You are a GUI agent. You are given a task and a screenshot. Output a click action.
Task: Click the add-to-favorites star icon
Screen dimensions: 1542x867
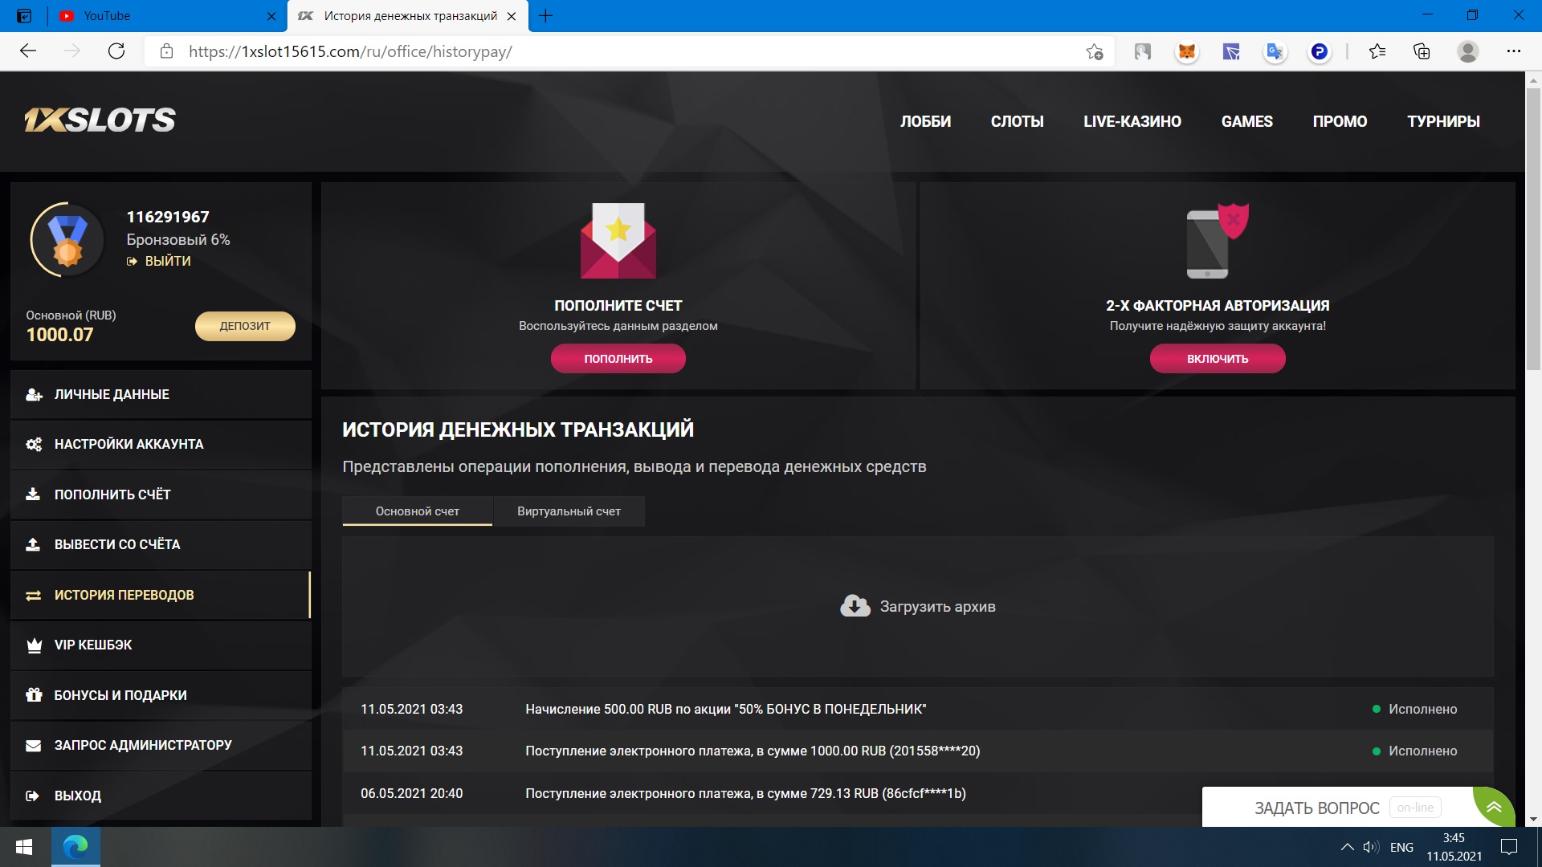pos(1094,52)
